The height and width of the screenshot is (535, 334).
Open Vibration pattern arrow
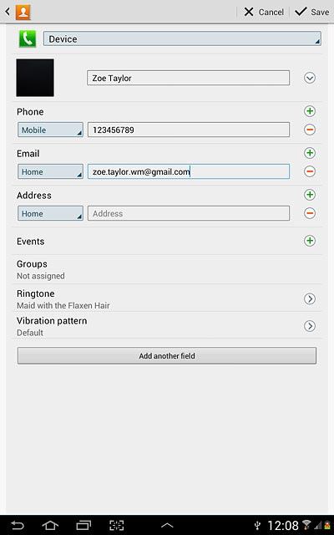[x=310, y=326]
